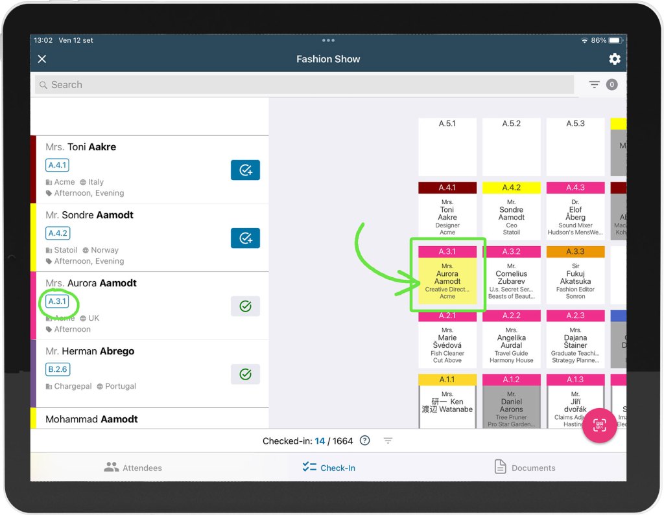The height and width of the screenshot is (515, 664).
Task: Select seat A.1.3 Jiří Dvořák
Action: 576,401
